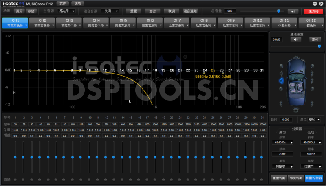Click the channel mute speaker icon
The image size is (326, 186).
[x=295, y=39]
